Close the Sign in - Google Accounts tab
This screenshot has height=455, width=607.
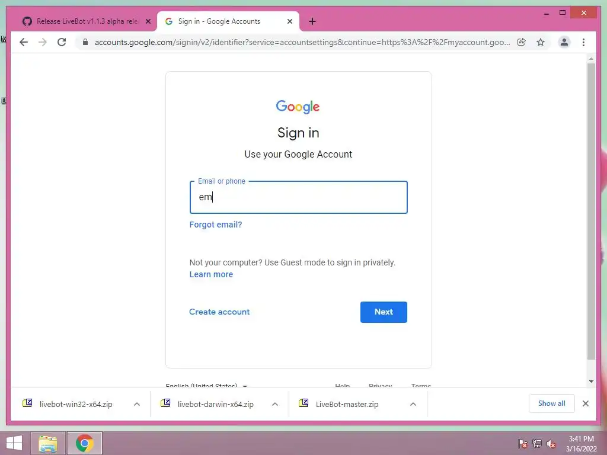pyautogui.click(x=289, y=21)
